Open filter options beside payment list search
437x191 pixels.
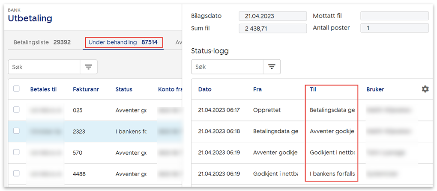88,67
